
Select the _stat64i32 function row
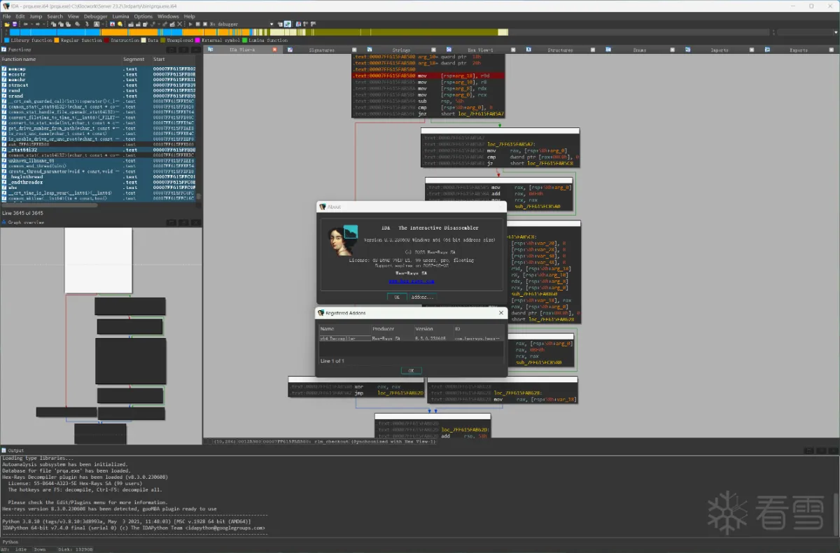(98, 150)
